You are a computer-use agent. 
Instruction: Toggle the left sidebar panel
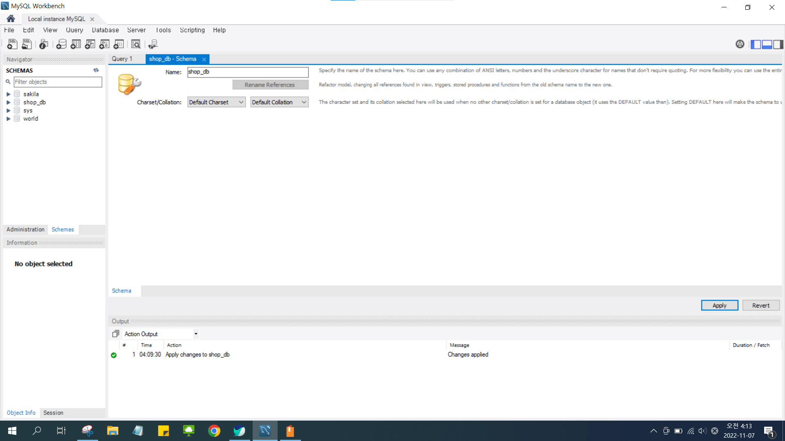756,44
